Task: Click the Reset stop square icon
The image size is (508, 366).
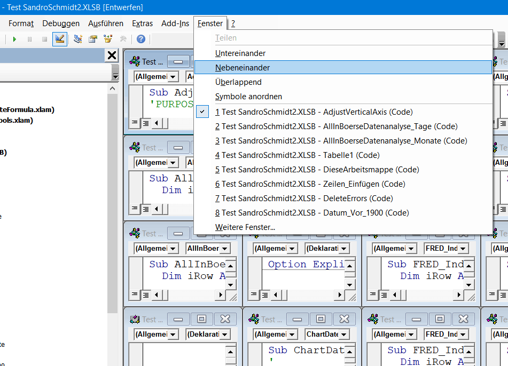Action: tap(44, 39)
